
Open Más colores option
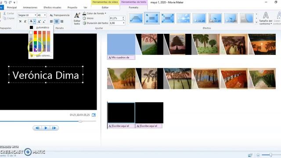tap(41, 56)
